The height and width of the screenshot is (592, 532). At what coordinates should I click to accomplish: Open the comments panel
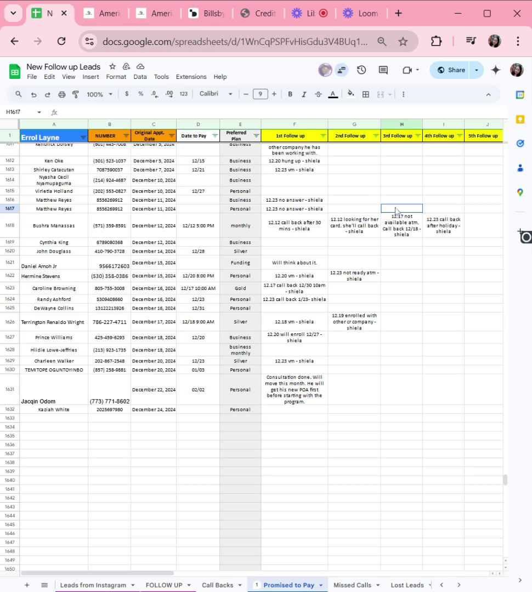(383, 70)
